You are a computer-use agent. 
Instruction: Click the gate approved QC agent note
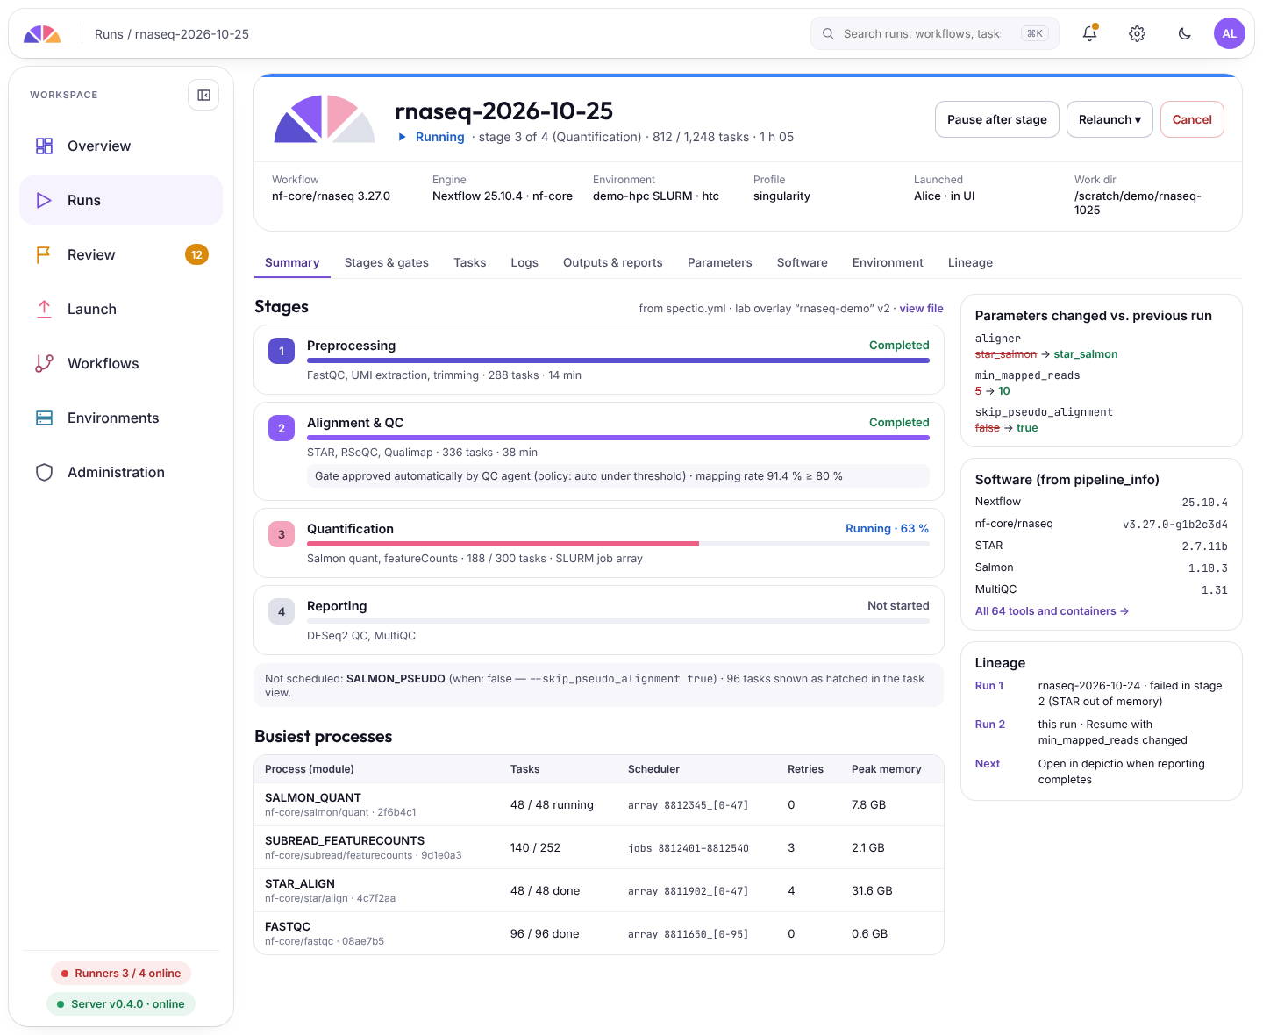[x=618, y=476]
